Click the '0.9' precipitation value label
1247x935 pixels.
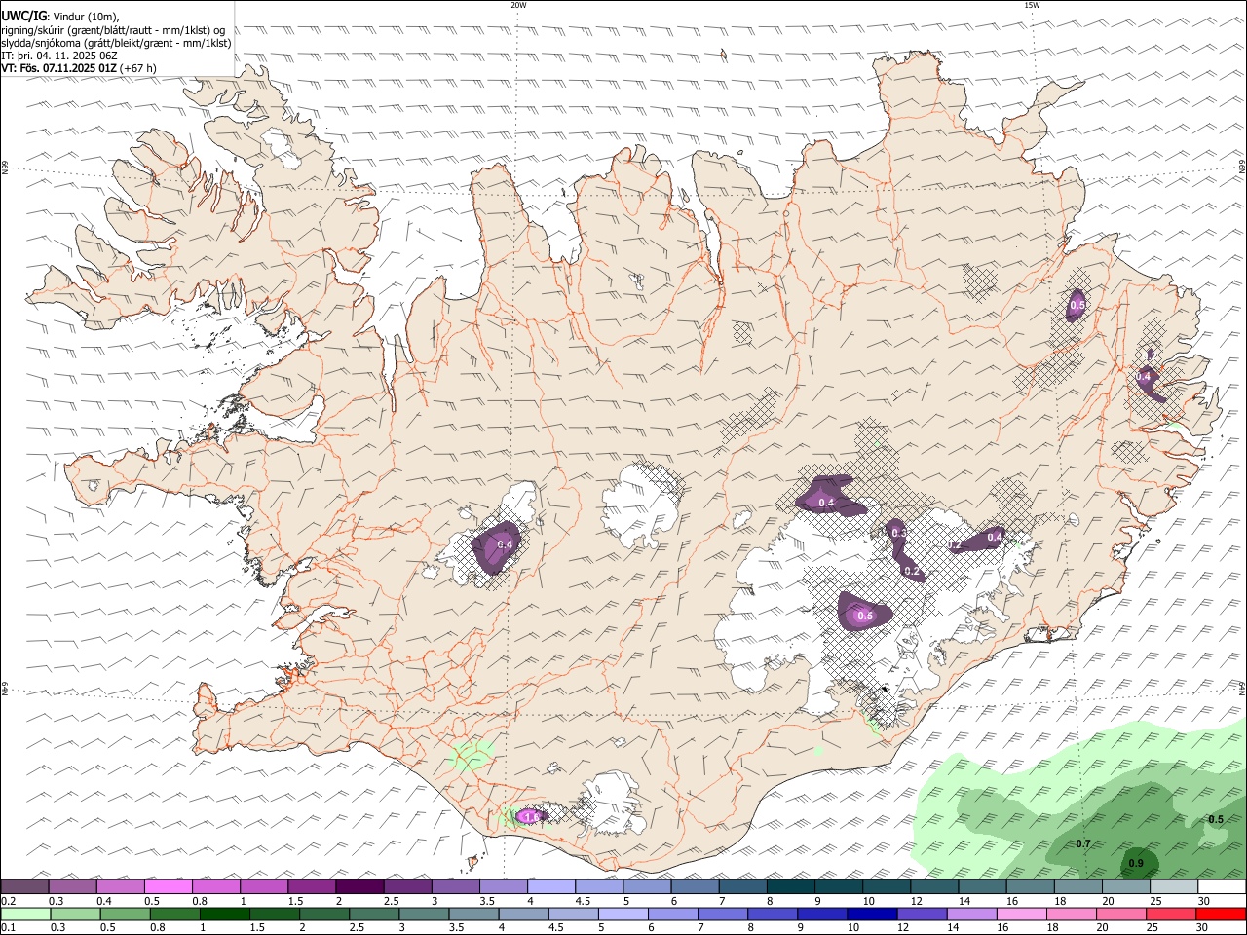(x=1135, y=863)
